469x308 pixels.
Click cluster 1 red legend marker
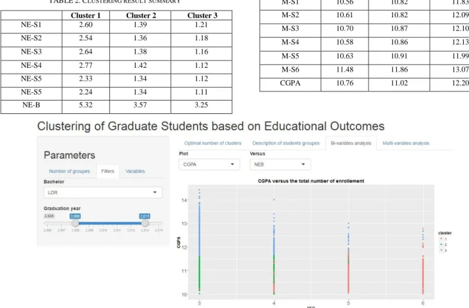click(x=441, y=239)
